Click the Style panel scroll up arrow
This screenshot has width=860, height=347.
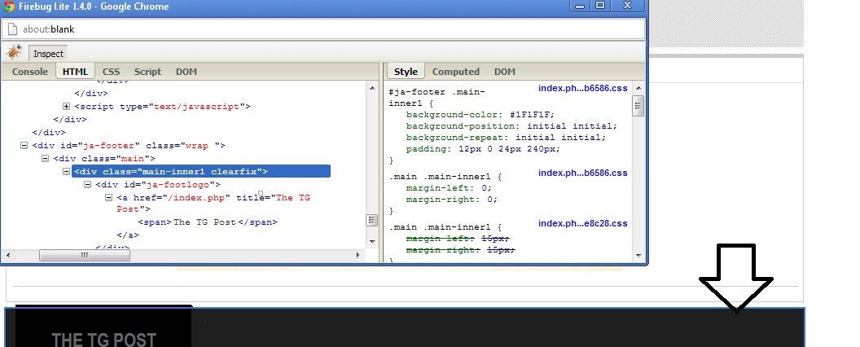(638, 88)
